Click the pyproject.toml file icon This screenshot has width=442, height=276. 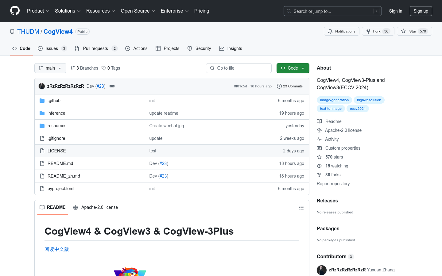[x=42, y=189]
